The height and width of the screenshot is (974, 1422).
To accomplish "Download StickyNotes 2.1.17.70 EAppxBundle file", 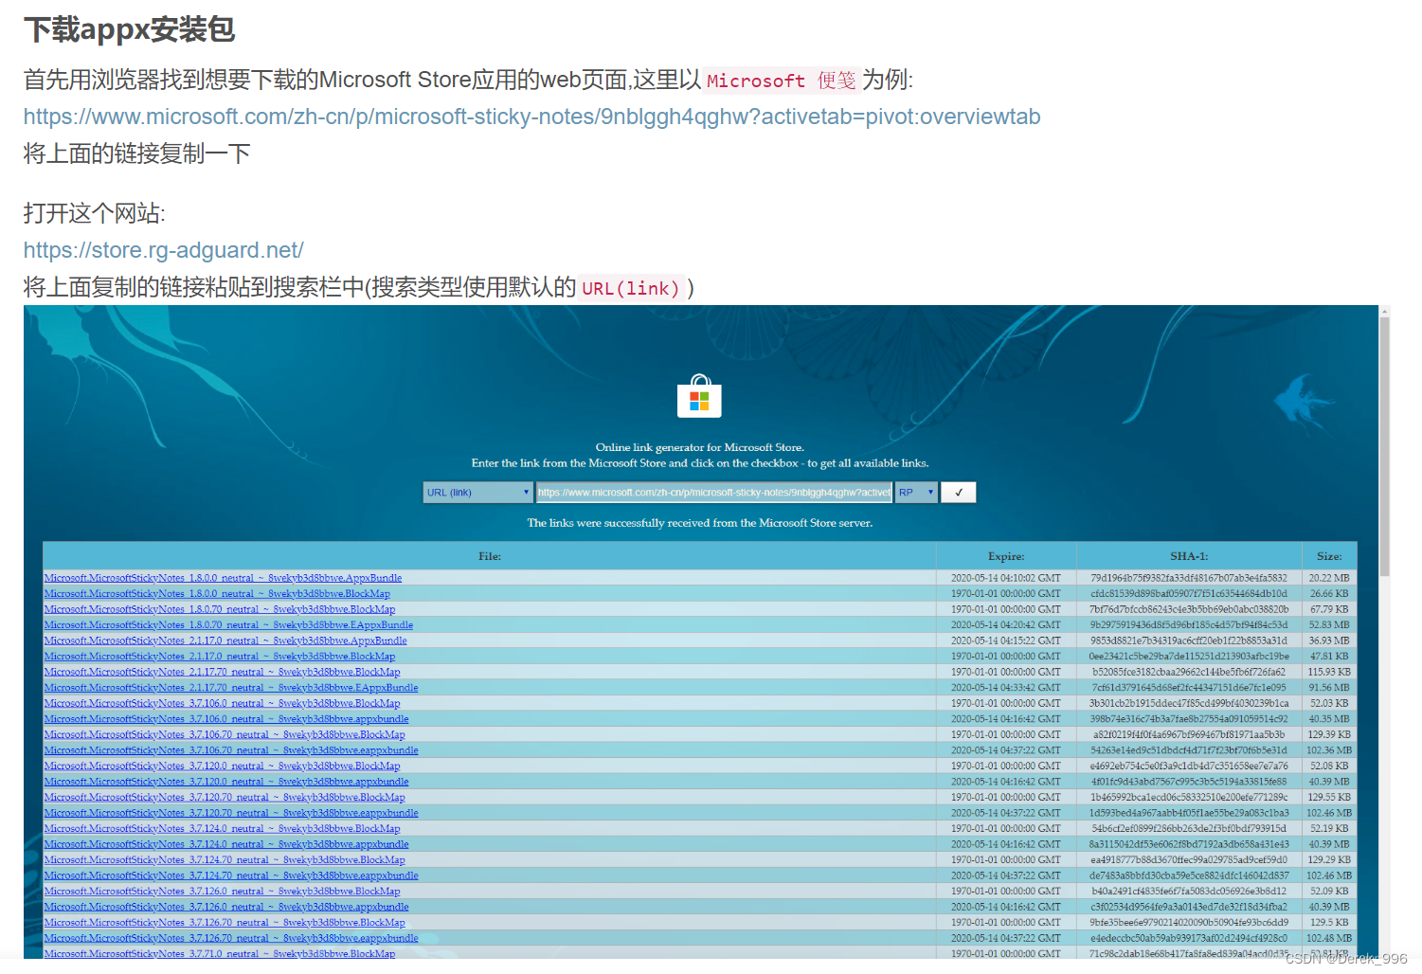I will click(231, 688).
